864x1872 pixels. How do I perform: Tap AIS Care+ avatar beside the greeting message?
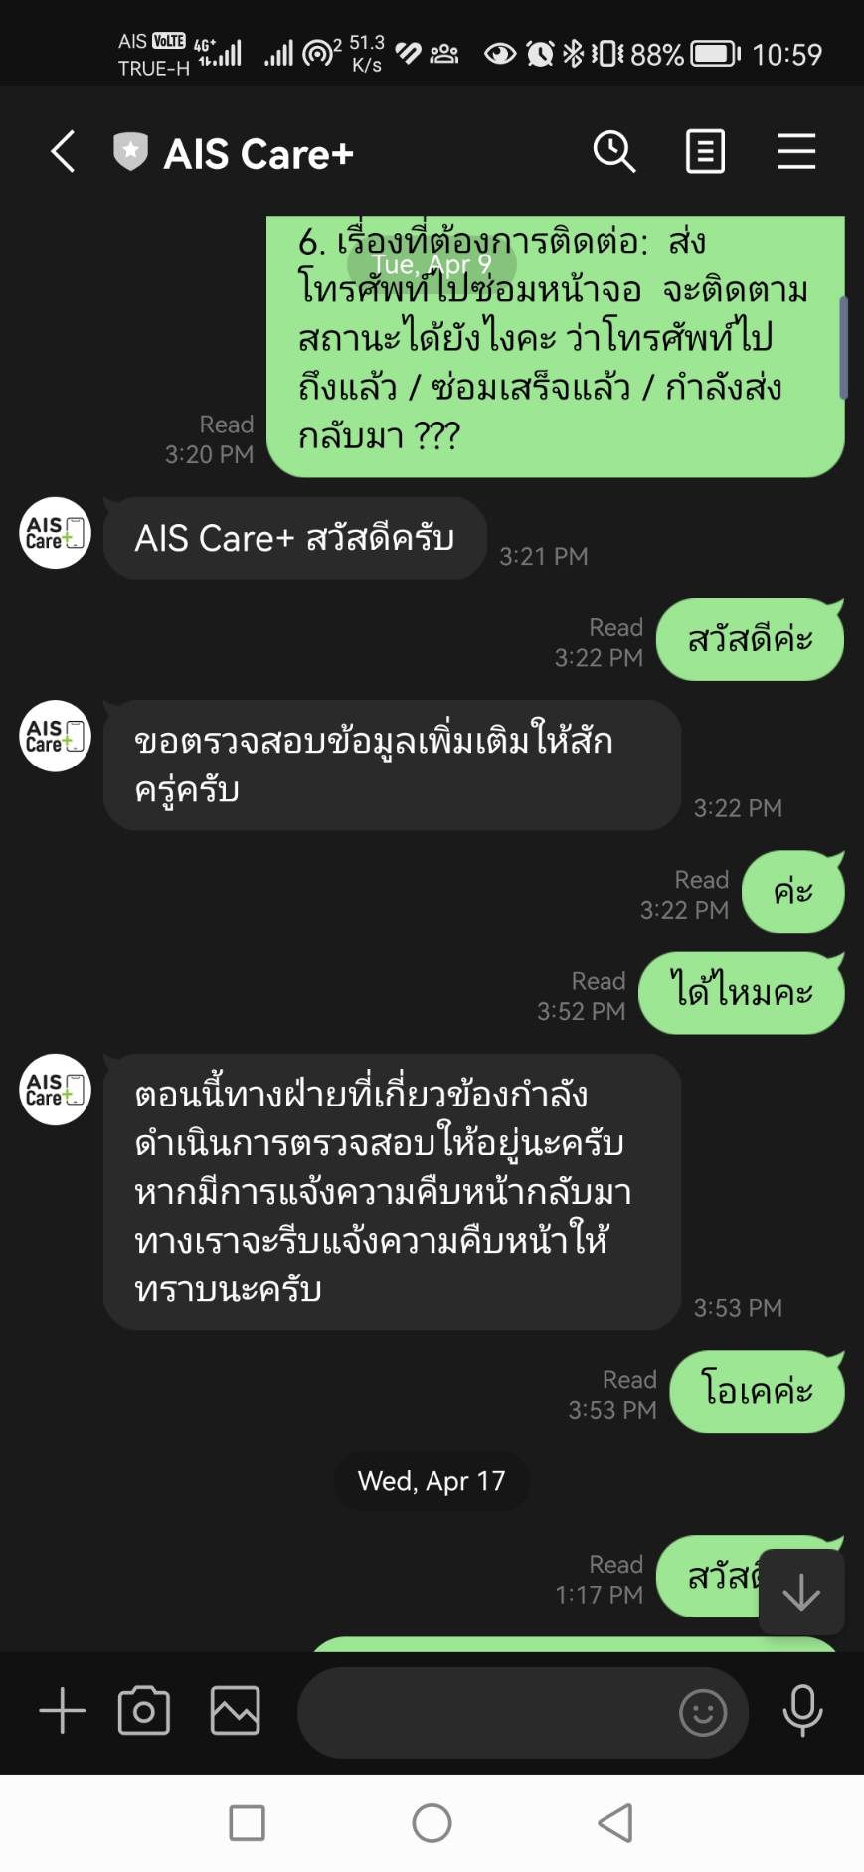point(56,533)
